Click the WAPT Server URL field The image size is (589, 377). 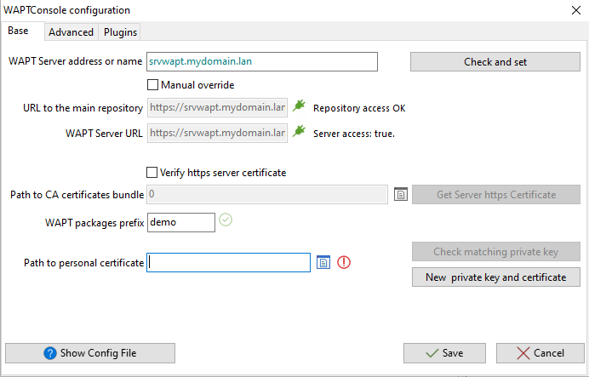217,133
